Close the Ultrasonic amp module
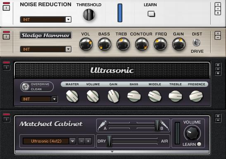The height and width of the screenshot is (159, 226). 218,65
